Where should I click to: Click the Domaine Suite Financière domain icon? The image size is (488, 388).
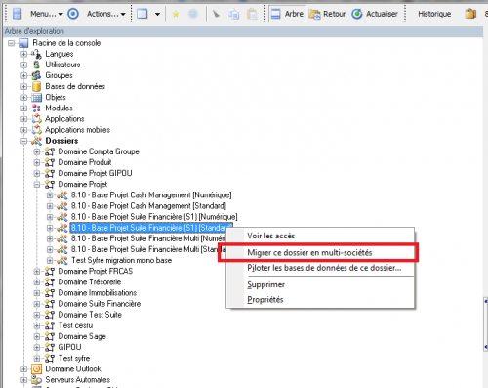tap(50, 304)
